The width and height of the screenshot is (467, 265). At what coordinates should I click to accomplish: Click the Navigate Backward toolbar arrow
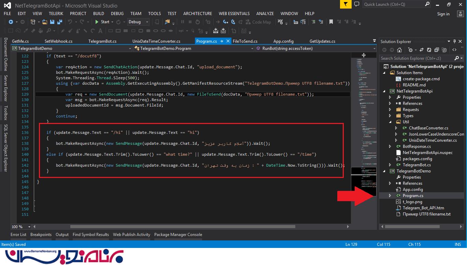tap(11, 22)
